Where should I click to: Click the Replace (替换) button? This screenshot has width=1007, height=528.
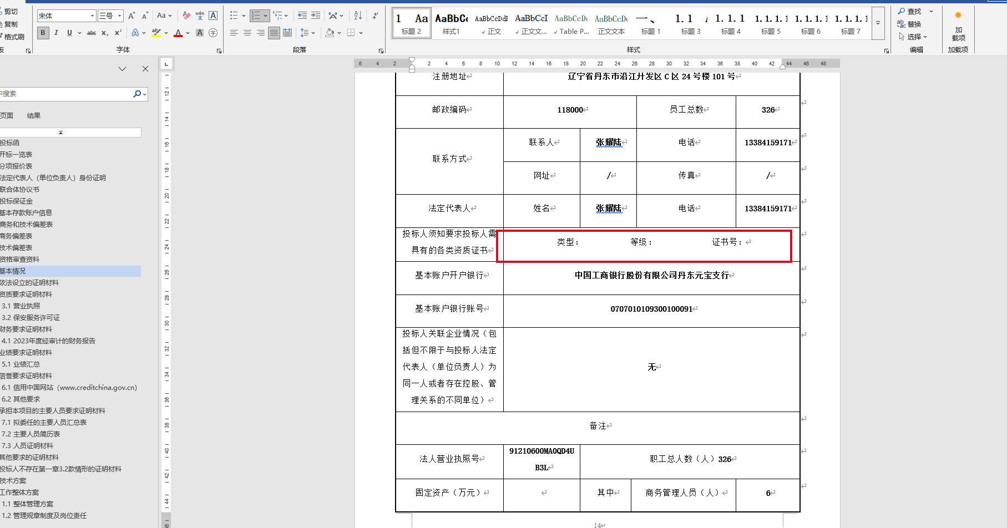coord(910,24)
